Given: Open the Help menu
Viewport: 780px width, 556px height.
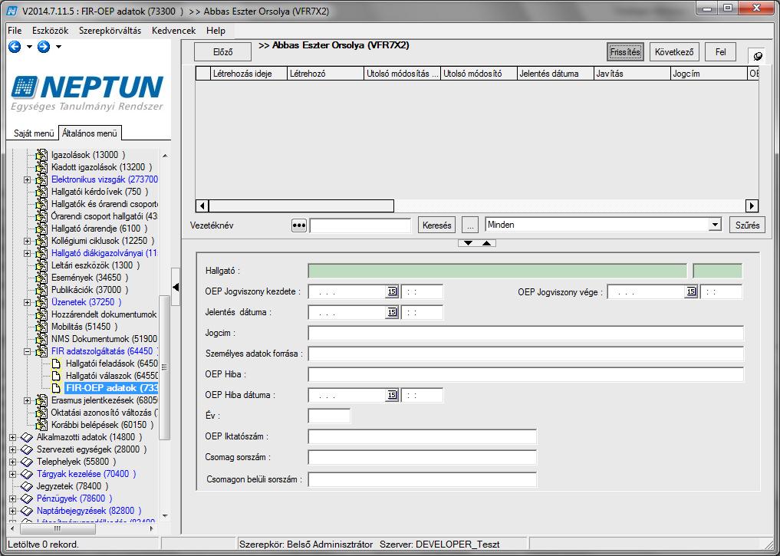Looking at the screenshot, I should [x=216, y=31].
